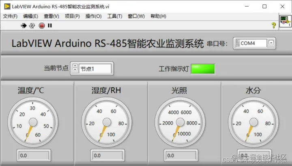Click the 60 mark on temperature gauge
The image size is (292, 166).
pos(38,135)
